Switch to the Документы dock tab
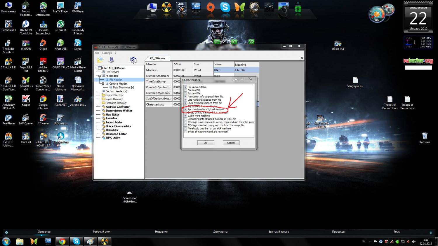The width and height of the screenshot is (438, 246). [220, 232]
